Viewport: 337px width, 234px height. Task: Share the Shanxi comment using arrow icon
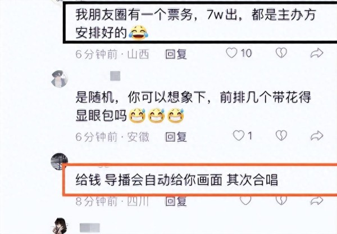(317, 53)
